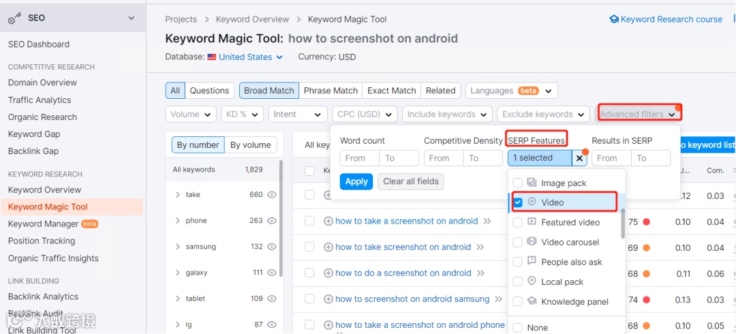Click the SEO key icon in sidebar header

tap(16, 18)
